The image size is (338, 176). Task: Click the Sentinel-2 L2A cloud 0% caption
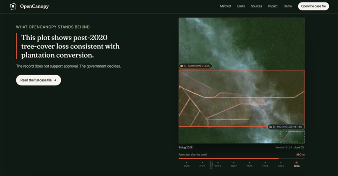290,148
